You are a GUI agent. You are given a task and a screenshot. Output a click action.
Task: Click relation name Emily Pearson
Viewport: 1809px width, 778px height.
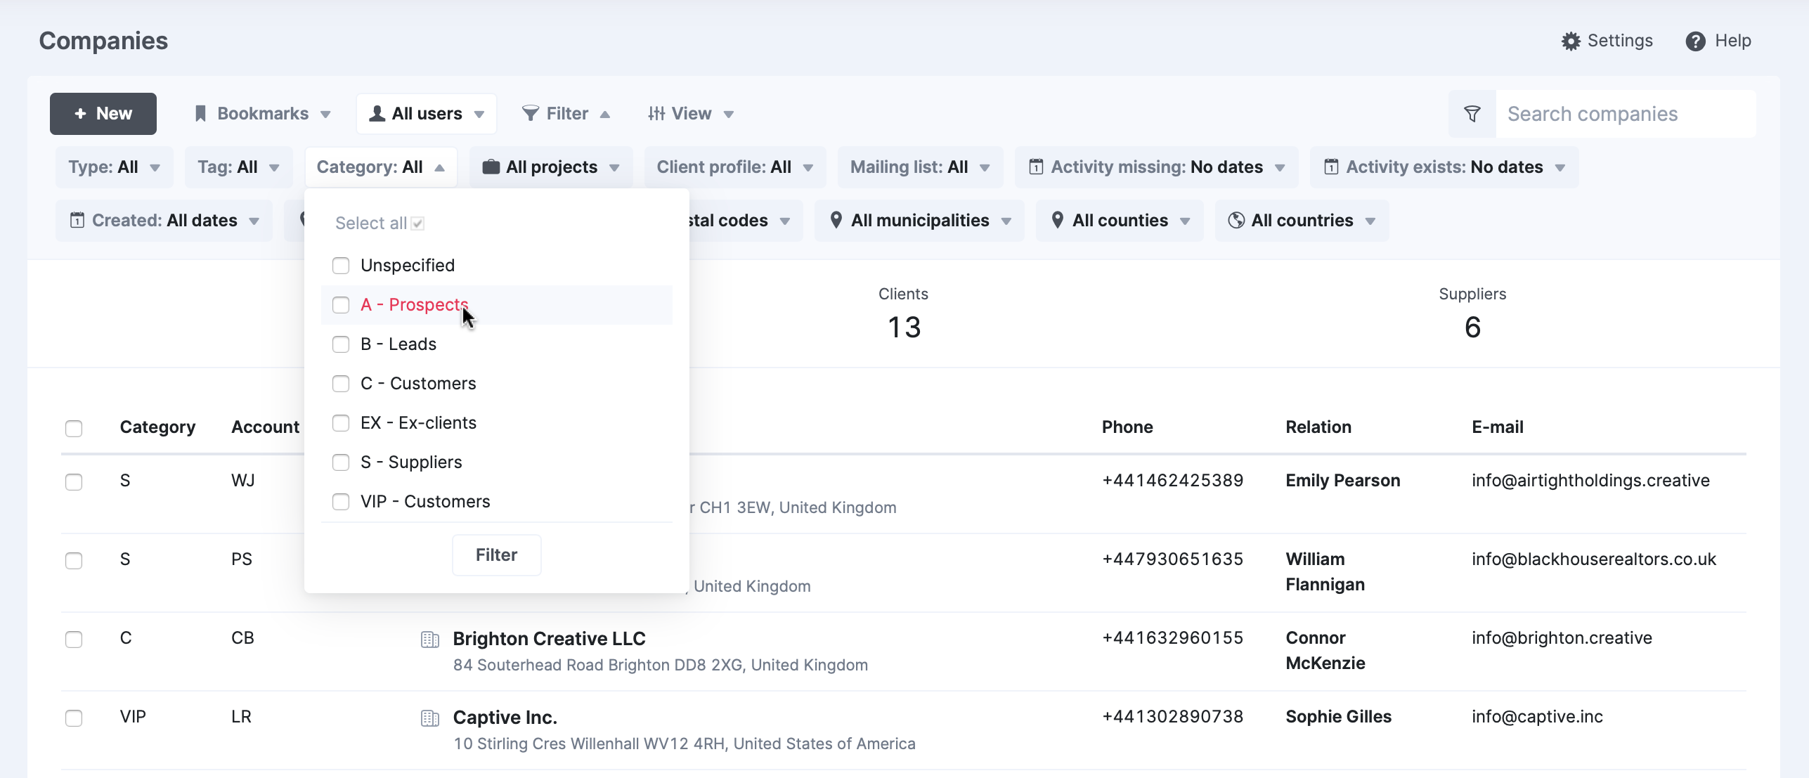[1343, 481]
